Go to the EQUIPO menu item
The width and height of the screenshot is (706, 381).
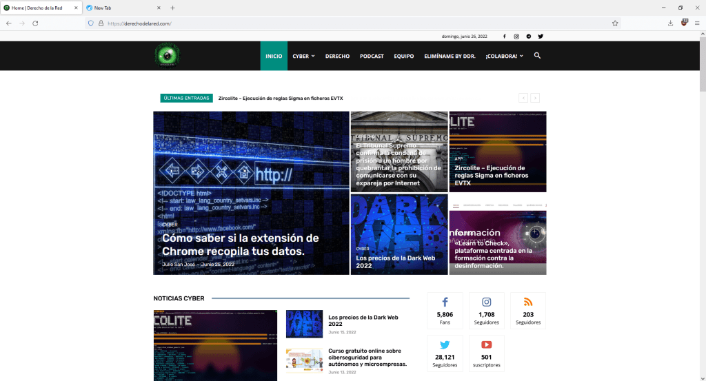click(x=403, y=56)
